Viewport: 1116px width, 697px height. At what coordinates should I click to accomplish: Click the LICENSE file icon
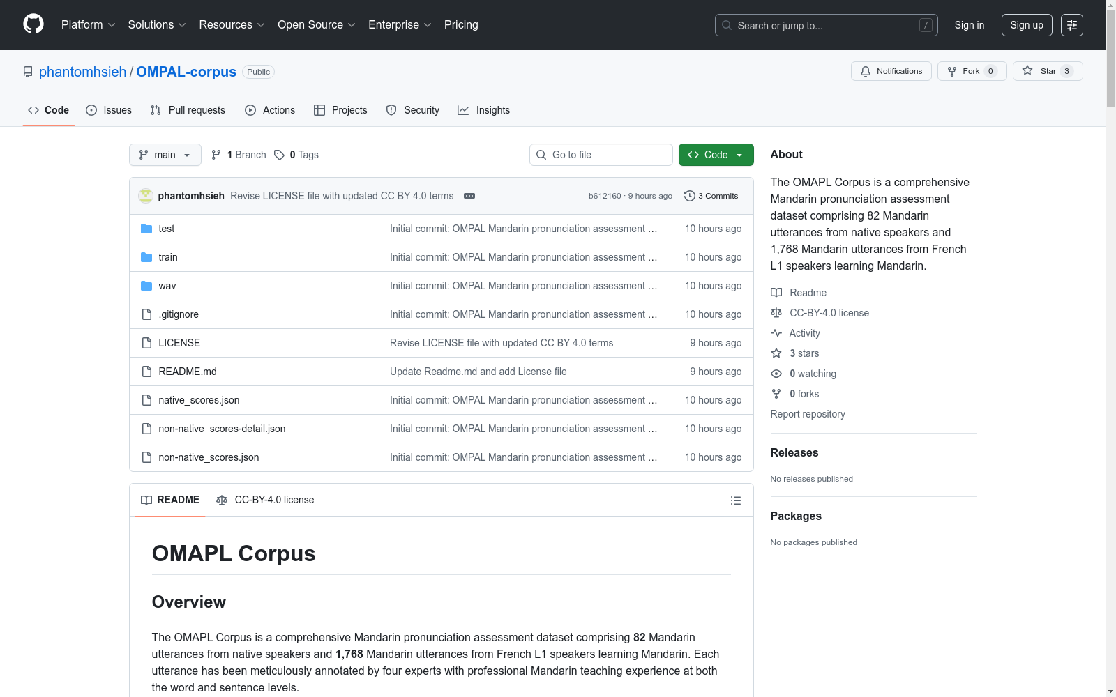click(x=146, y=343)
